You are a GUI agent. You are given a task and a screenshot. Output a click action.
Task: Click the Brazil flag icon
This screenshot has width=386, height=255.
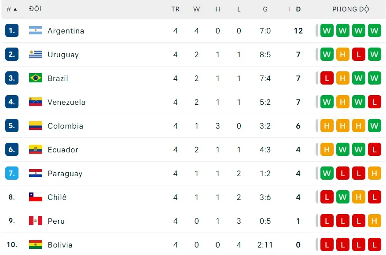click(36, 78)
